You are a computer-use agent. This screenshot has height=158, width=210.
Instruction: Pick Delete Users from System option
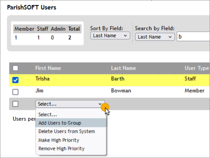pyautogui.click(x=71, y=131)
